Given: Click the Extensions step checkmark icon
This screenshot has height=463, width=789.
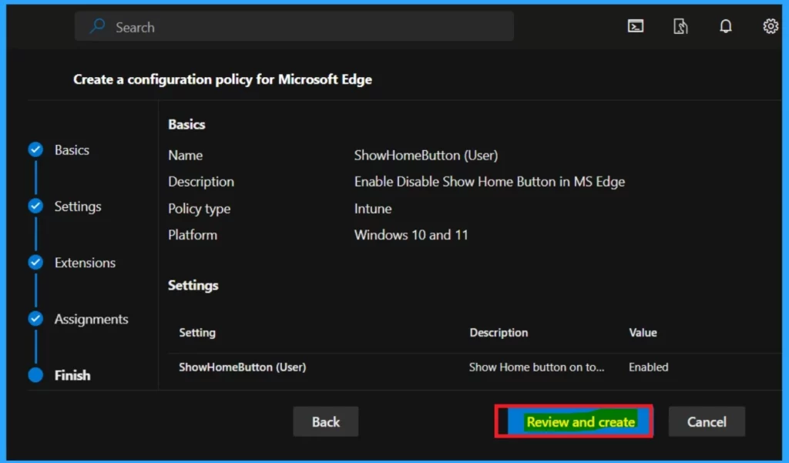Looking at the screenshot, I should 35,262.
